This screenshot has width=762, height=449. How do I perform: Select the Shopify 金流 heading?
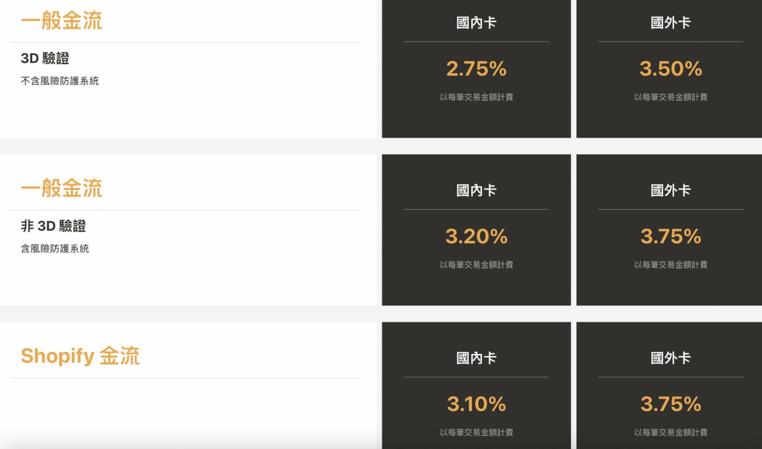tap(80, 356)
